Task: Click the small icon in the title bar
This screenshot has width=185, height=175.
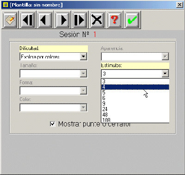Action: (x=6, y=5)
